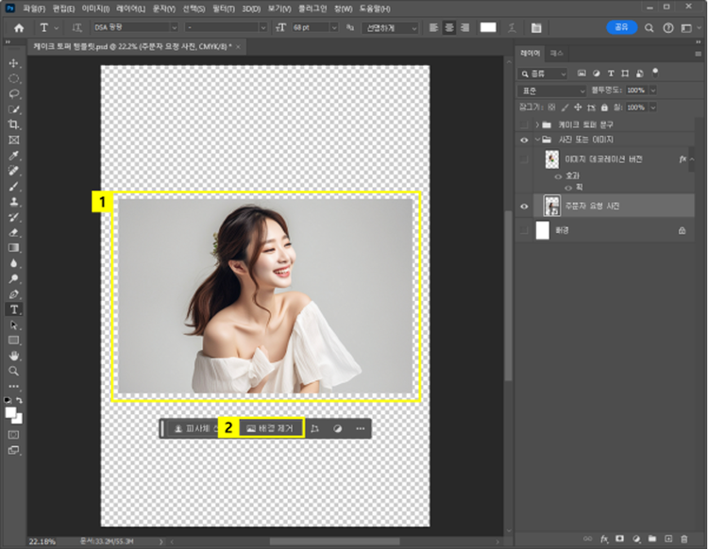Screen dimensions: 708x549
Task: Expand the 케이크 토퍼 문구 layer group
Action: tap(536, 125)
